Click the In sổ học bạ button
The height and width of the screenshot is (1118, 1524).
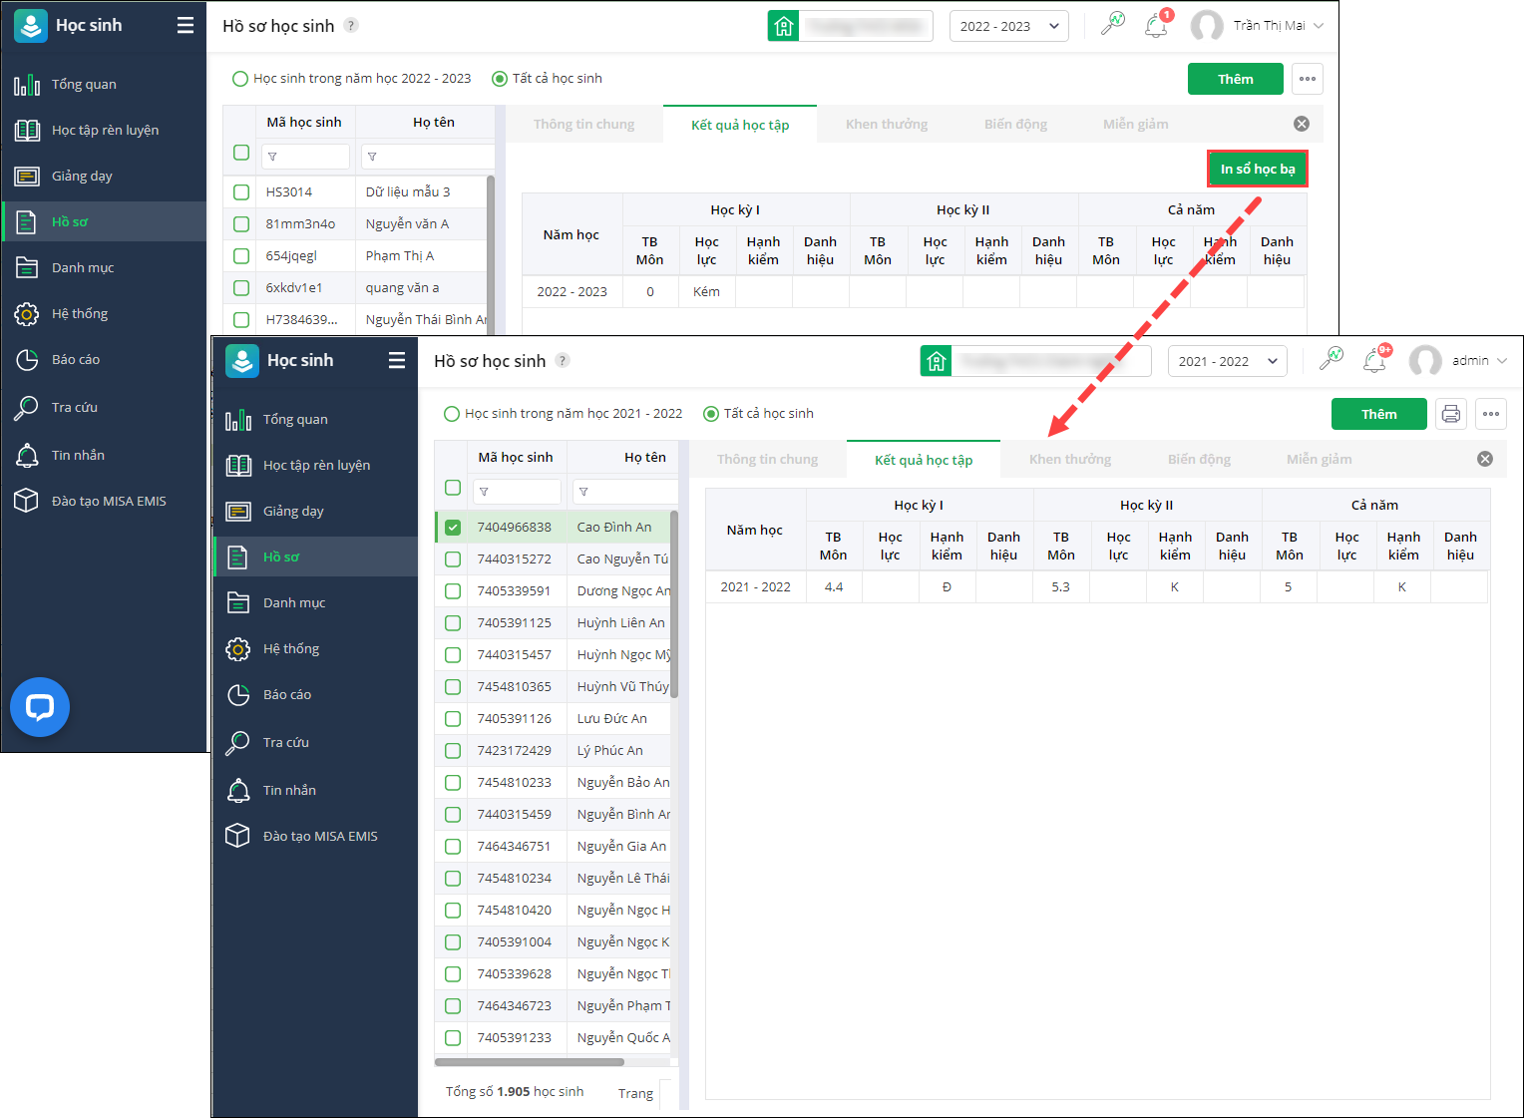(1258, 170)
